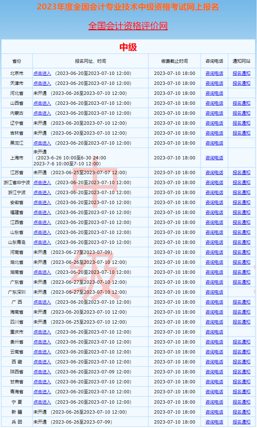Open 报名通知 for 江苏省
The height and width of the screenshot is (428, 257).
pyautogui.click(x=241, y=173)
